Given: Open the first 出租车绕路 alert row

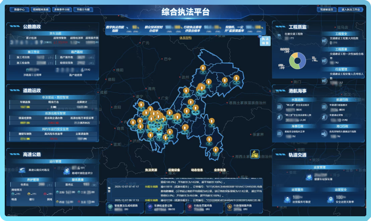Looking at the screenshot, I should pos(151,186).
